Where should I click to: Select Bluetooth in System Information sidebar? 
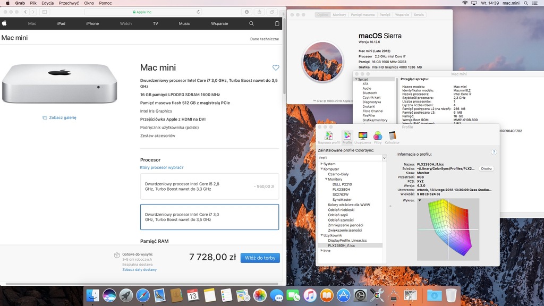(370, 93)
